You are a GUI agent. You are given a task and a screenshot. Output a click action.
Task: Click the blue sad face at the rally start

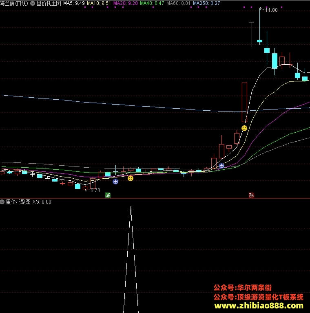point(221,166)
